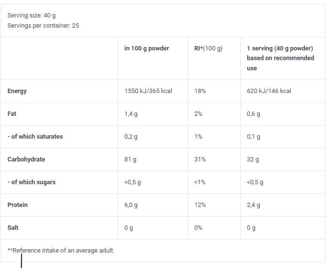
Task: Click the 31% carbohydrate RI value
Action: 200,159
